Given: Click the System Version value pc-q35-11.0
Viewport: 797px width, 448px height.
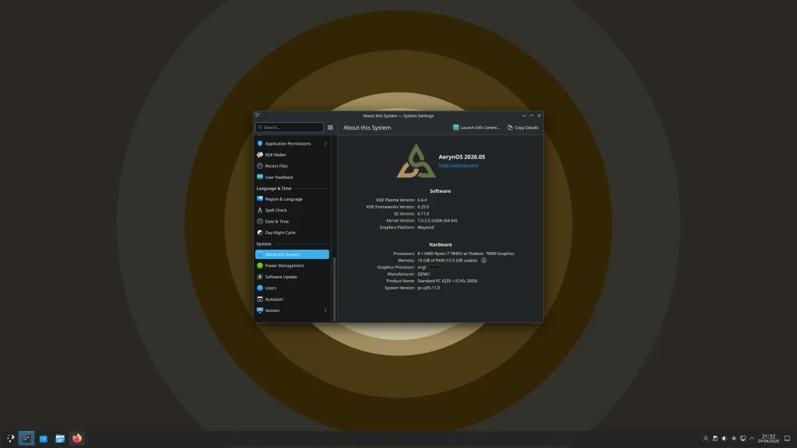Looking at the screenshot, I should [x=429, y=288].
